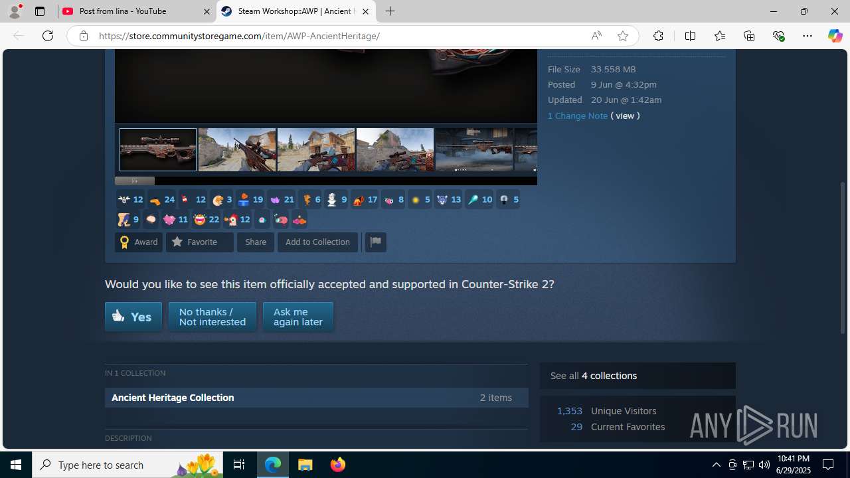Click the award badge with count 8
850x478 pixels.
[393, 199]
